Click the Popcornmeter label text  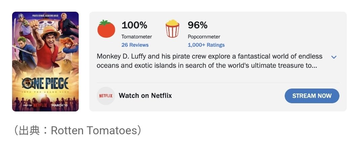(204, 37)
